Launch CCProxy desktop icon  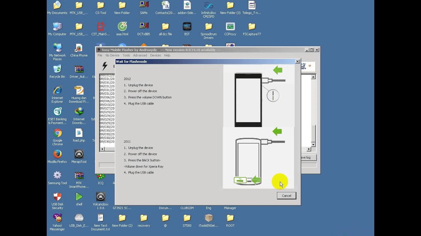coord(230,29)
